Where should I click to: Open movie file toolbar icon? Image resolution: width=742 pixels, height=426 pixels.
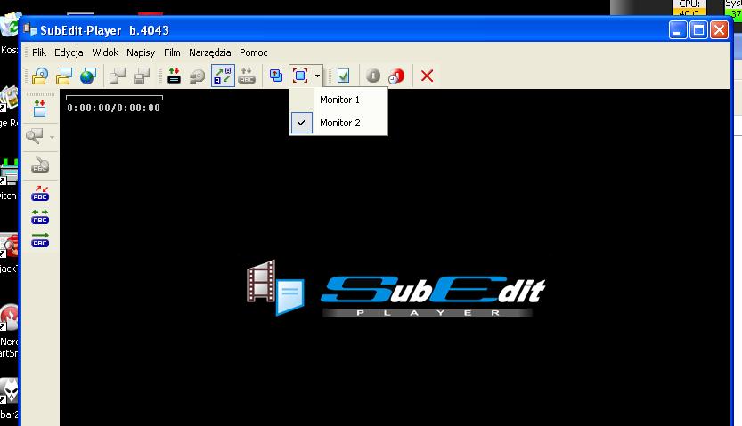[x=40, y=76]
